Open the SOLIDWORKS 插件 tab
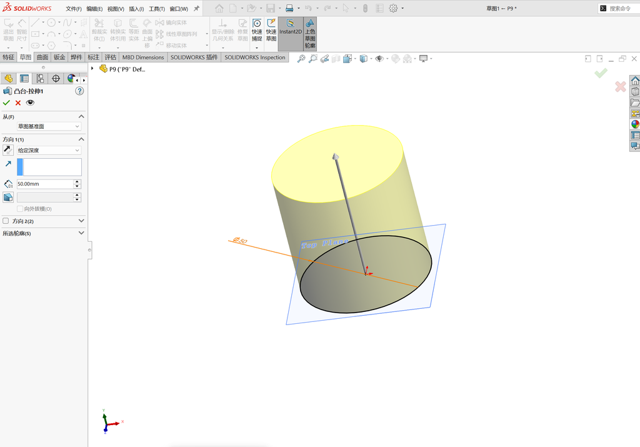 coord(194,58)
